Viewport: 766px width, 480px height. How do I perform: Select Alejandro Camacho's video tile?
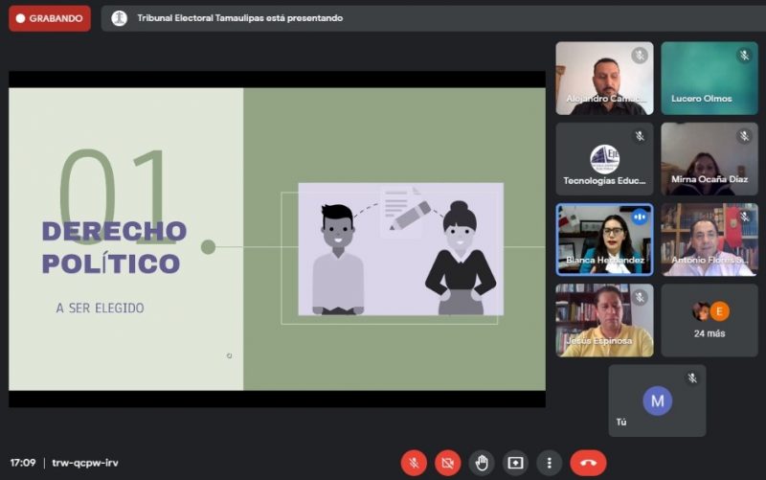(604, 78)
